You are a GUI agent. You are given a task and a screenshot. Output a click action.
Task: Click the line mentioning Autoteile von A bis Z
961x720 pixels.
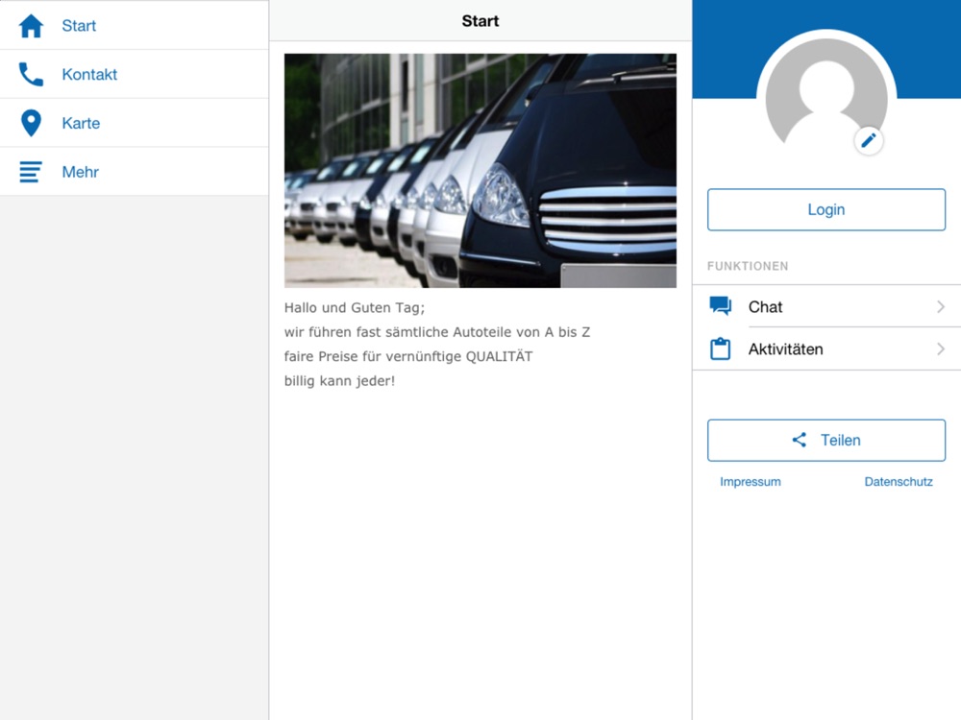click(437, 332)
